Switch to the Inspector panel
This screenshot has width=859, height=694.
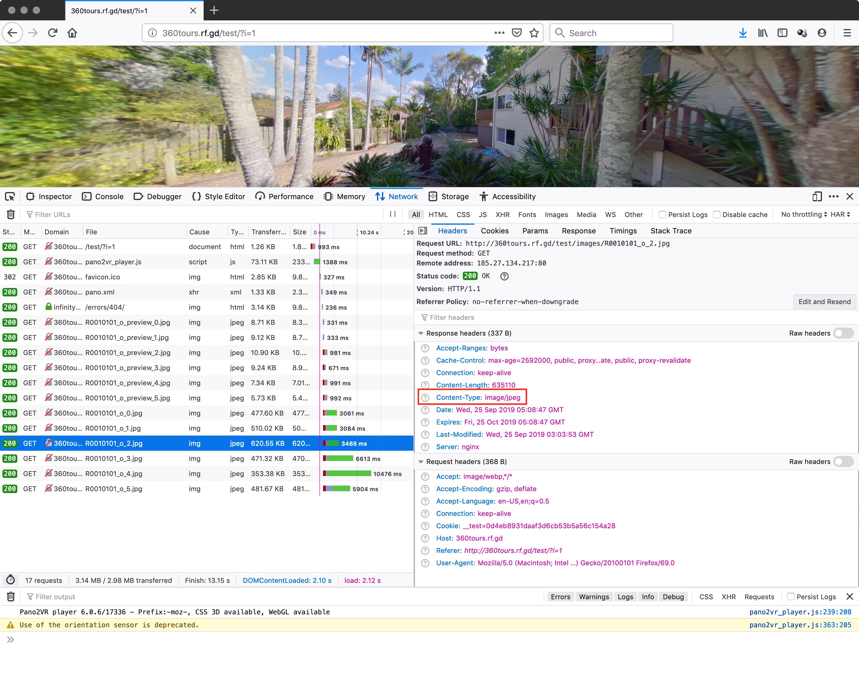[49, 196]
